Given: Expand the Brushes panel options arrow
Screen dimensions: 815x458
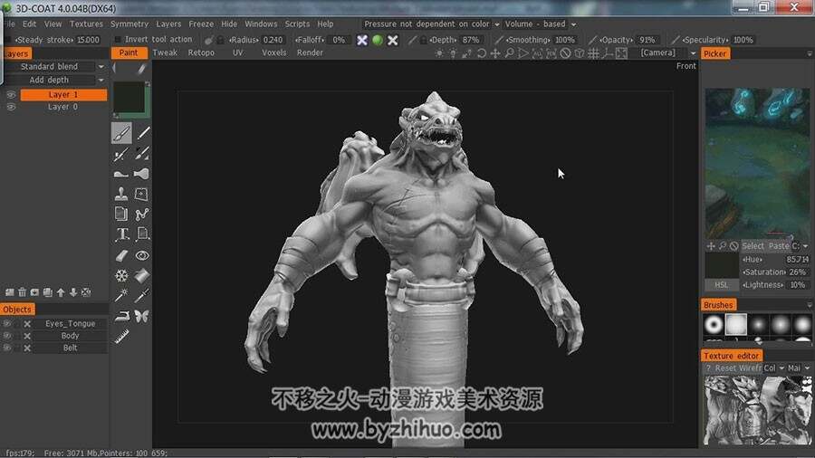Looking at the screenshot, I should [810, 305].
